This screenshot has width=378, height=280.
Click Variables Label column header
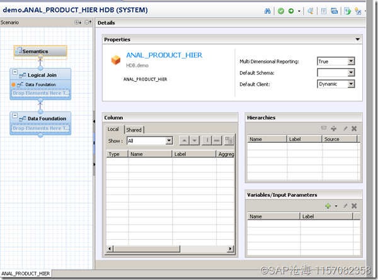tap(326, 216)
